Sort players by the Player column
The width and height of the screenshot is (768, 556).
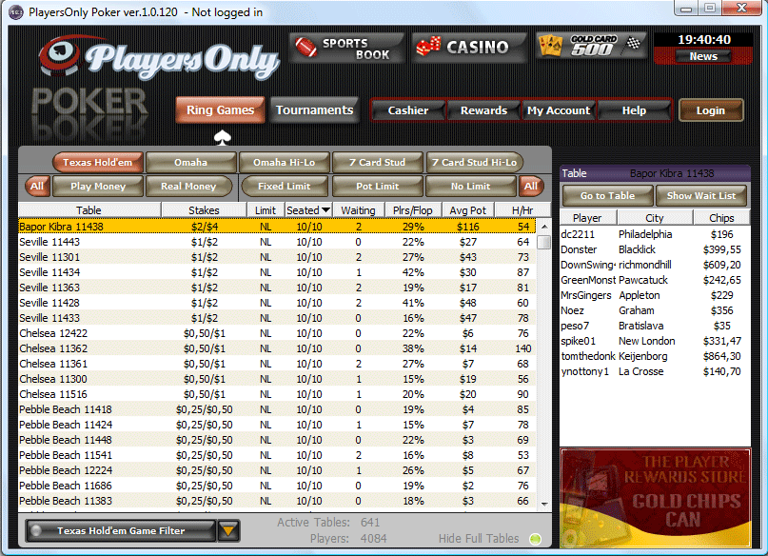(588, 218)
